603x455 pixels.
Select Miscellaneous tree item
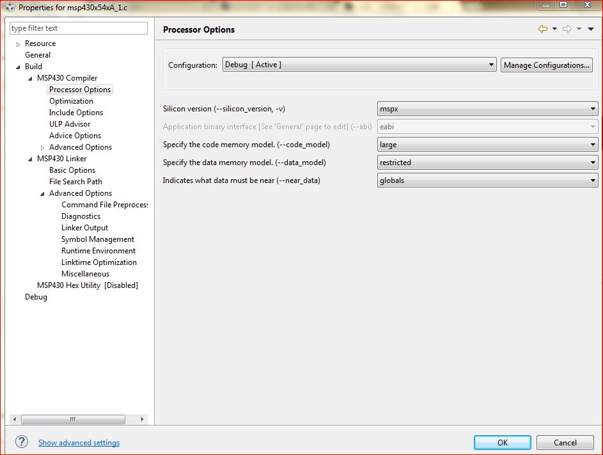coord(86,274)
